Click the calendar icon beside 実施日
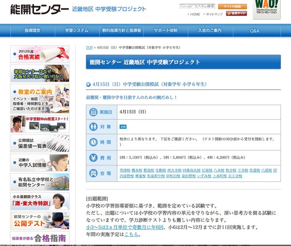Image resolution: width=291 pixels, height=246 pixels. [94, 112]
